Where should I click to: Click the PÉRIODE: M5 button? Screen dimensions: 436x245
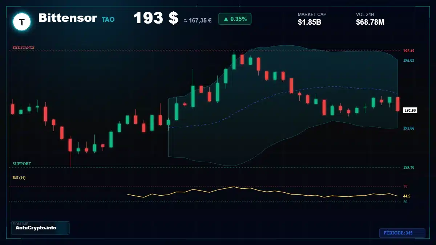coord(402,233)
